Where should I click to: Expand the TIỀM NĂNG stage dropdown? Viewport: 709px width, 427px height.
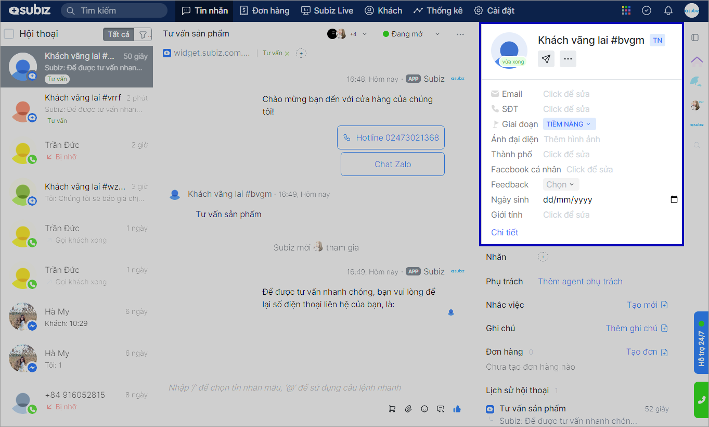click(x=569, y=124)
